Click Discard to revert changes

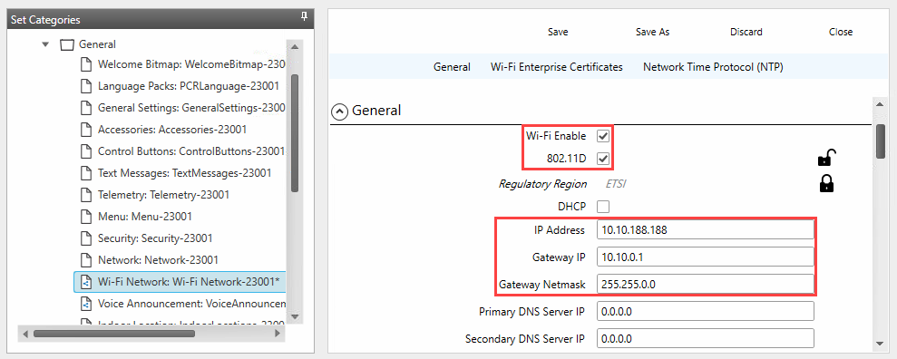pos(746,32)
